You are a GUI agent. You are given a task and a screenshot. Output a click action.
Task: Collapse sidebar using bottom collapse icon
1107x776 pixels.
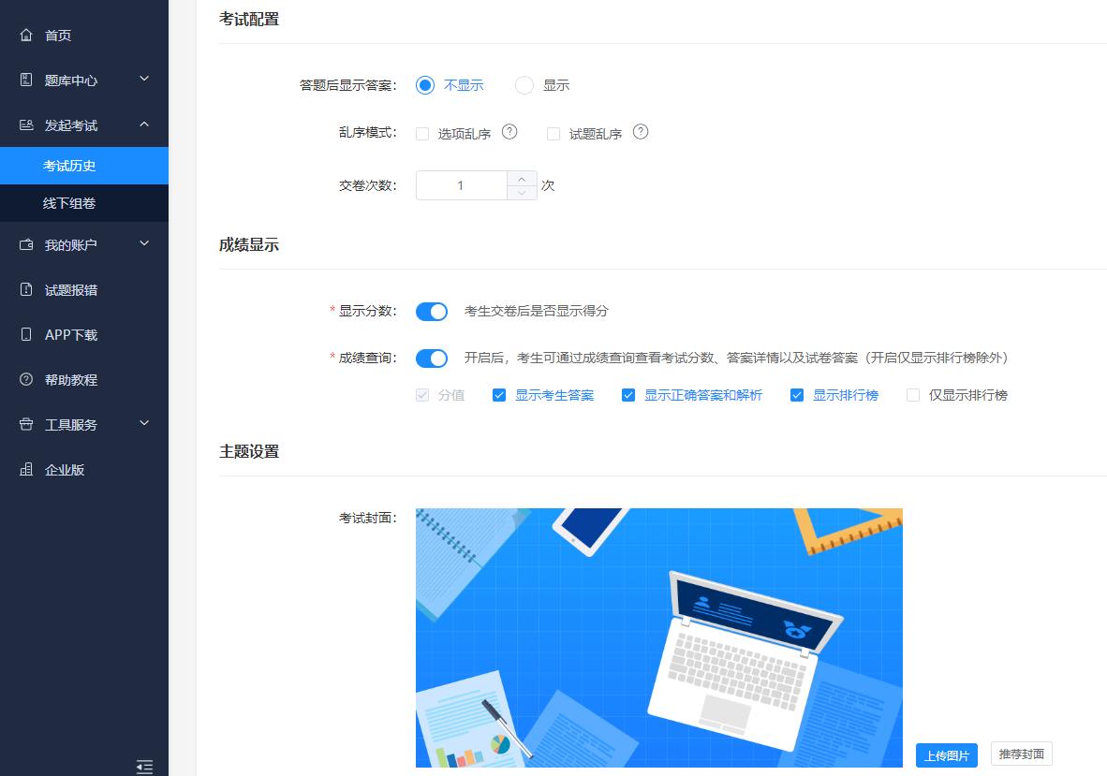click(x=144, y=767)
